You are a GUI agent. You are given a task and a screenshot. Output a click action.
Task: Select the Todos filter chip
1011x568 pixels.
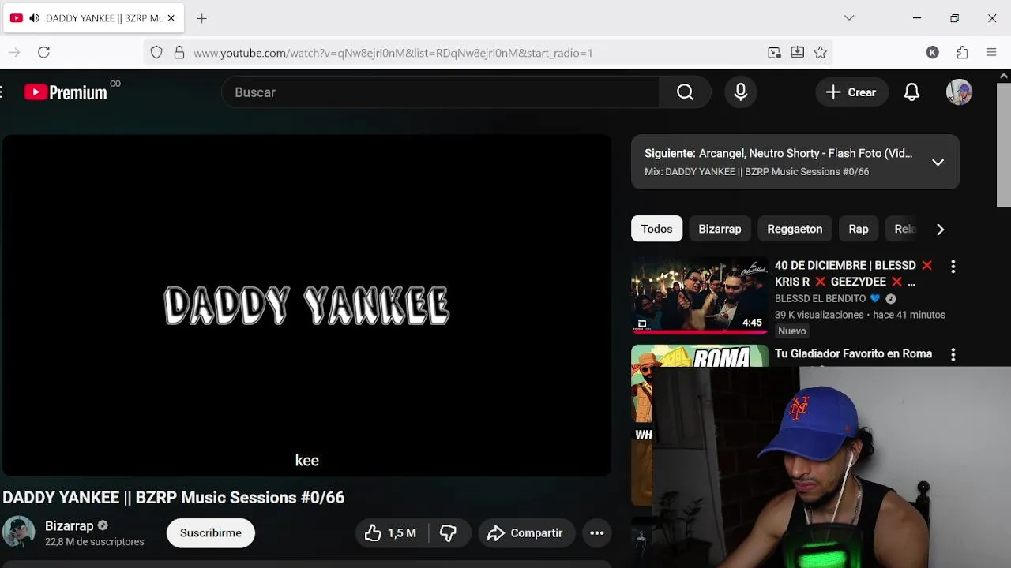[656, 229]
